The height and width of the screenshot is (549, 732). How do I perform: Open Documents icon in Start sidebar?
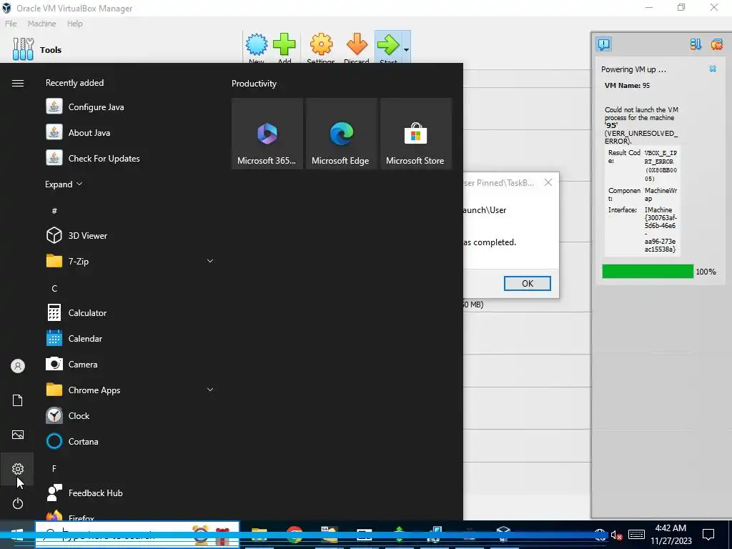point(18,400)
